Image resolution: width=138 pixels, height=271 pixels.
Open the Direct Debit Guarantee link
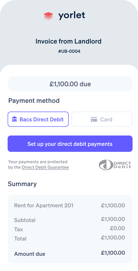point(45,167)
